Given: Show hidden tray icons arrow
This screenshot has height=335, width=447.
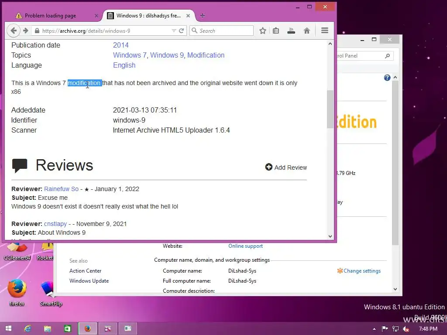Looking at the screenshot, I should (374, 329).
